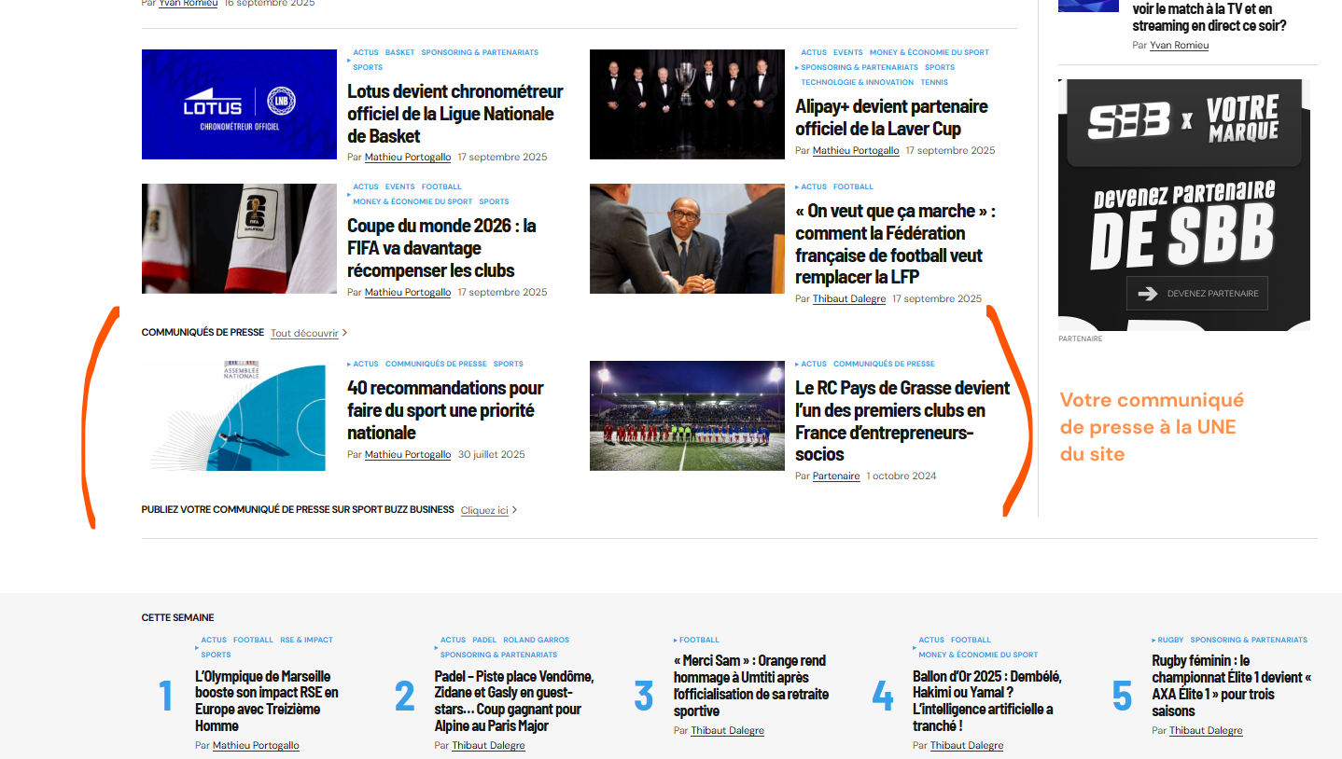Open the Olympique de Marseille RSE article

(x=267, y=701)
